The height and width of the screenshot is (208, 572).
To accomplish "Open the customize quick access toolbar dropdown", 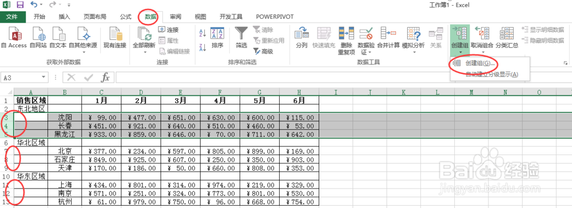I will (x=69, y=5).
